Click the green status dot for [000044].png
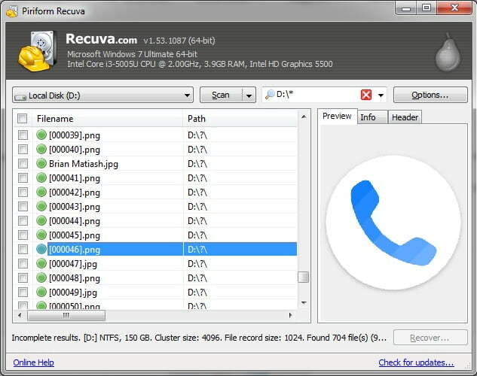 tap(41, 220)
